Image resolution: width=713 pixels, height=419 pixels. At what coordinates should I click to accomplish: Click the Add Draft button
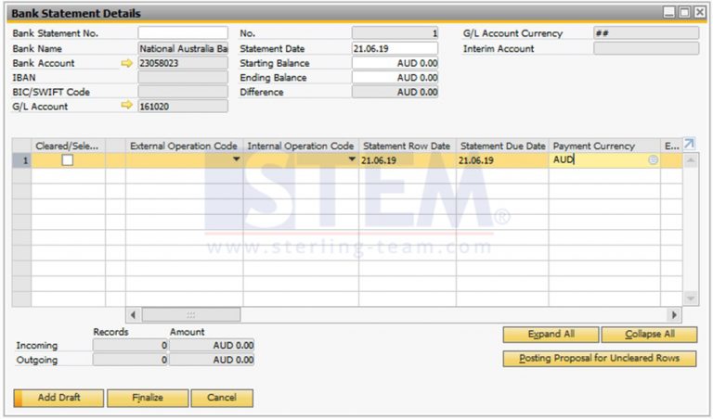[58, 398]
